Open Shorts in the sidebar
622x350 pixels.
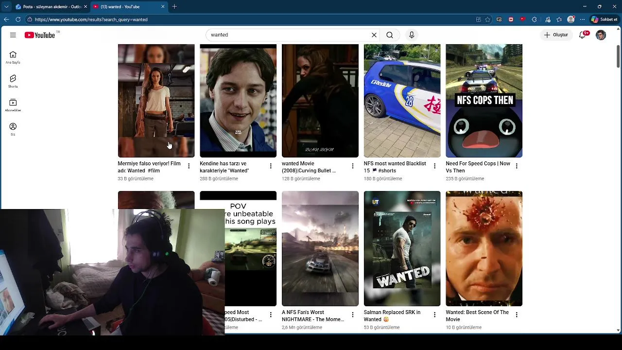[13, 81]
